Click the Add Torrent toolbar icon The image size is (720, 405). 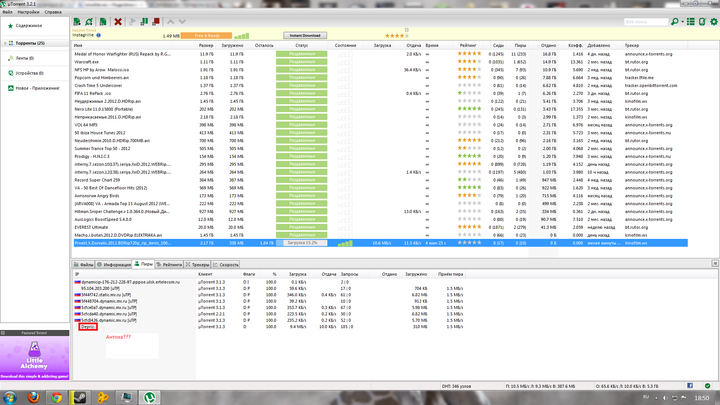click(x=77, y=22)
